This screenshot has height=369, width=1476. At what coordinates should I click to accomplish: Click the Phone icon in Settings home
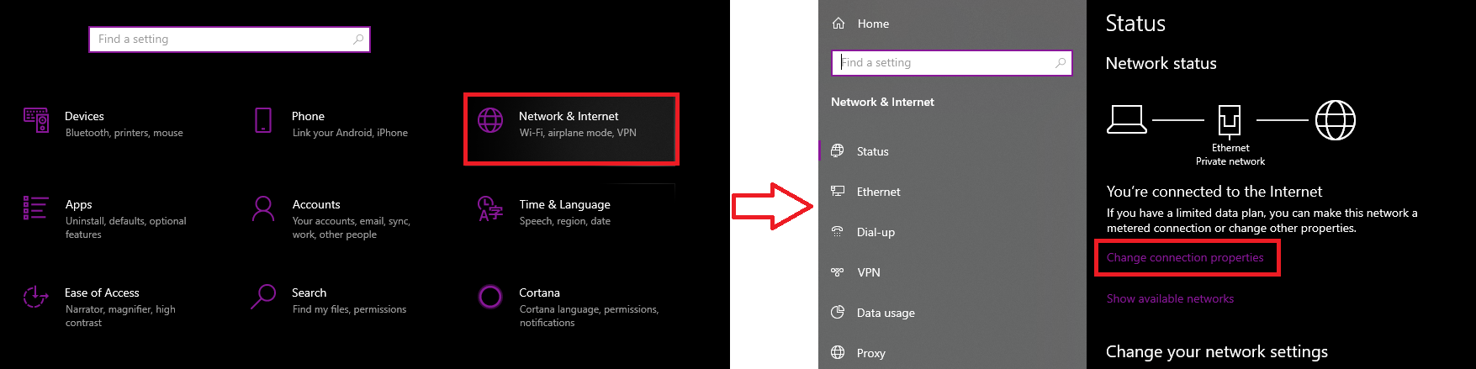[x=263, y=120]
